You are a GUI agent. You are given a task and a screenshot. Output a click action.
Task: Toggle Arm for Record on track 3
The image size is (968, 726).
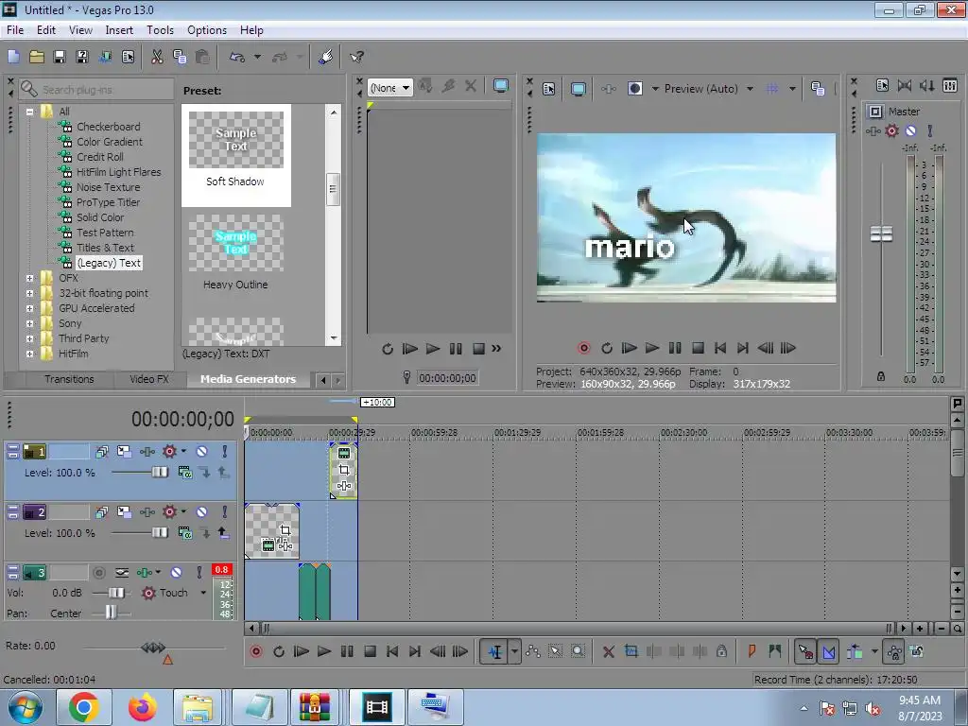pos(98,573)
